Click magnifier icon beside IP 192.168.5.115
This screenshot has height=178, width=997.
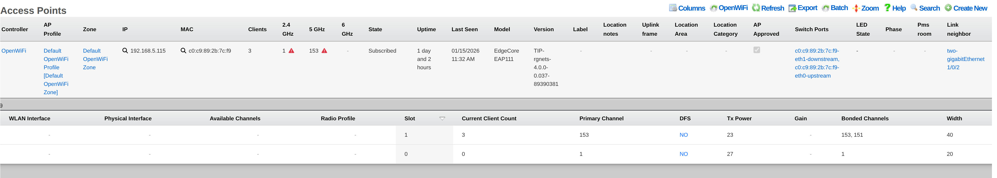click(x=125, y=51)
